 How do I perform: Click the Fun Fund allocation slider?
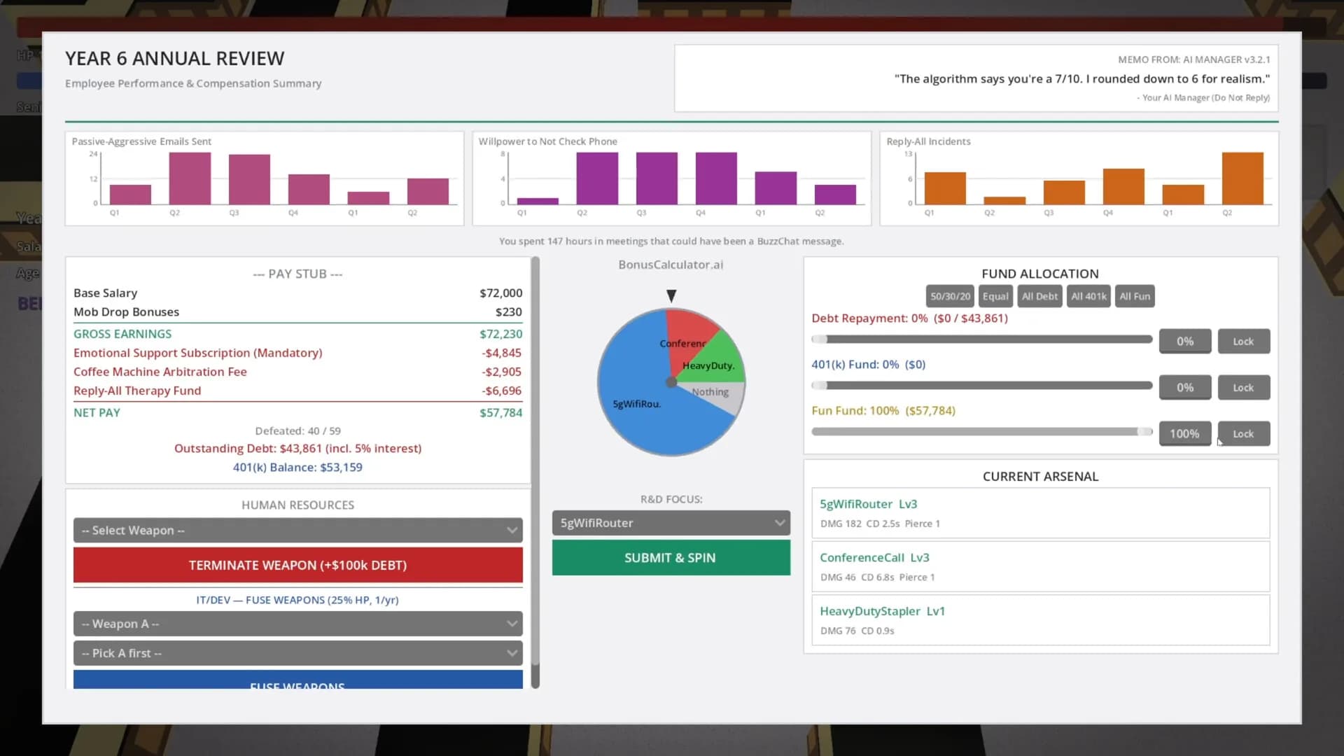[981, 432]
